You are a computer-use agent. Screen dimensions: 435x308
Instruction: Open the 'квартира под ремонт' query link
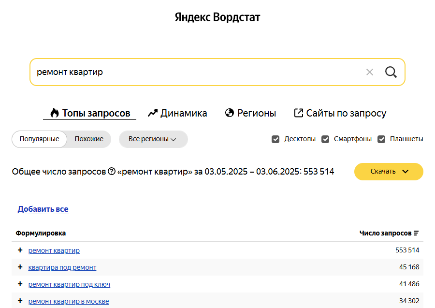pos(62,267)
